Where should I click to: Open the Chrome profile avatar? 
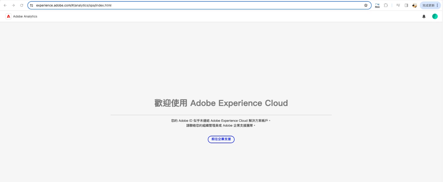[415, 5]
